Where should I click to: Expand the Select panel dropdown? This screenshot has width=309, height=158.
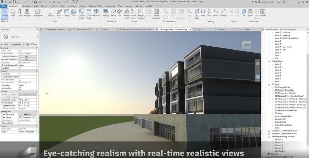click(5, 21)
